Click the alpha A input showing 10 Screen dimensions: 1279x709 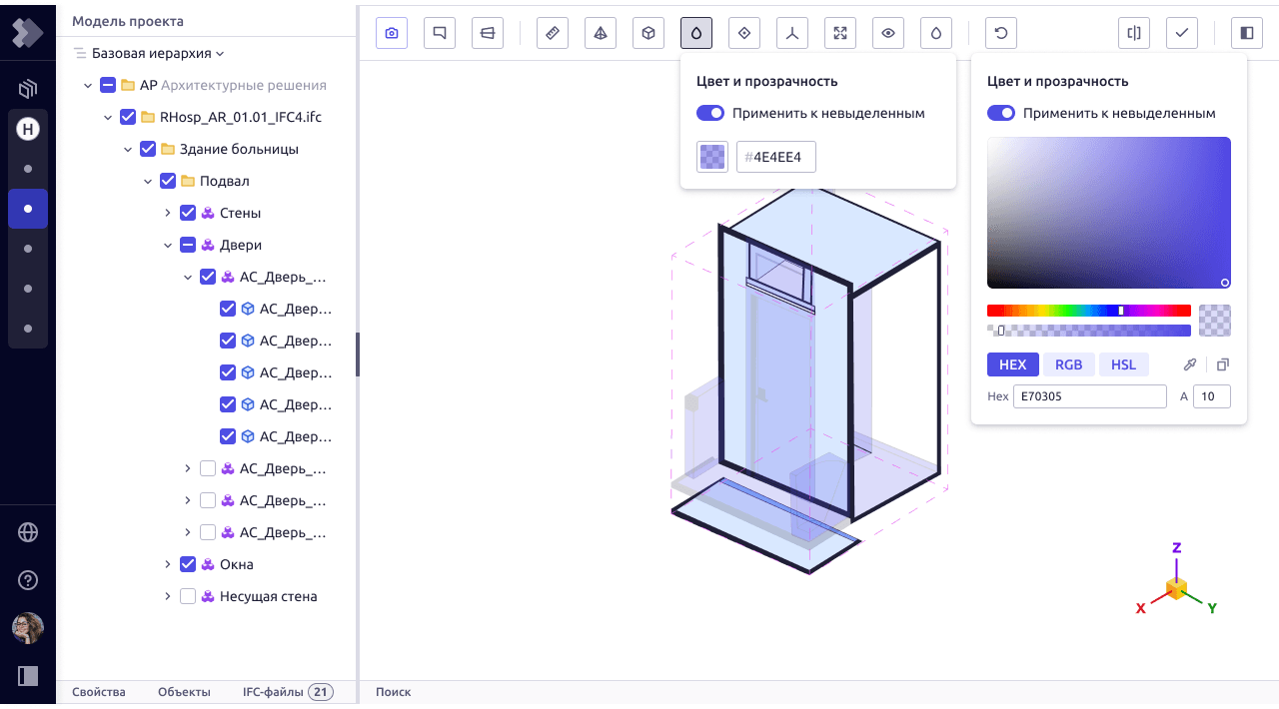(x=1212, y=396)
